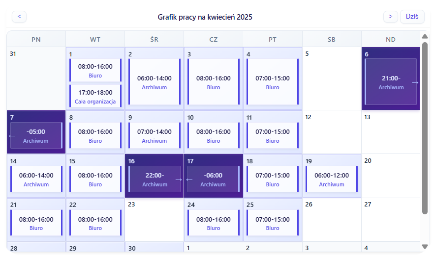Click the Dziś button
The width and height of the screenshot is (434, 256).
click(x=412, y=17)
